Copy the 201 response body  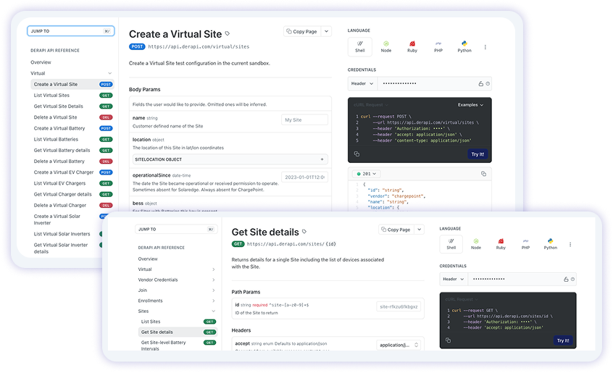(x=483, y=174)
